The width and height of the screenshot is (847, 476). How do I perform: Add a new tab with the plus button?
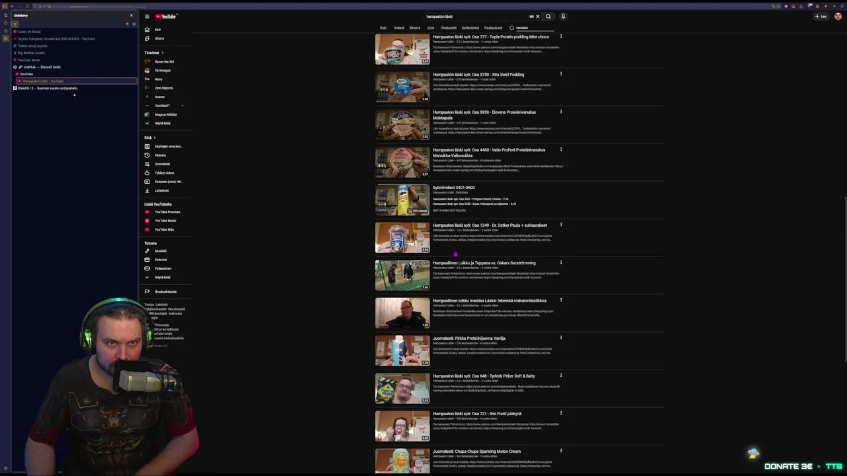[x=74, y=95]
